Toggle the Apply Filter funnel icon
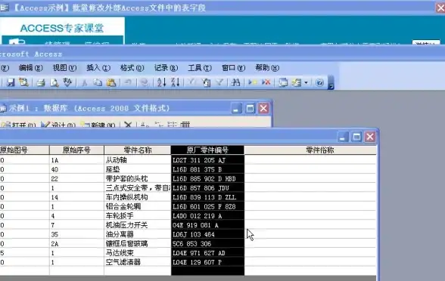 [219, 82]
